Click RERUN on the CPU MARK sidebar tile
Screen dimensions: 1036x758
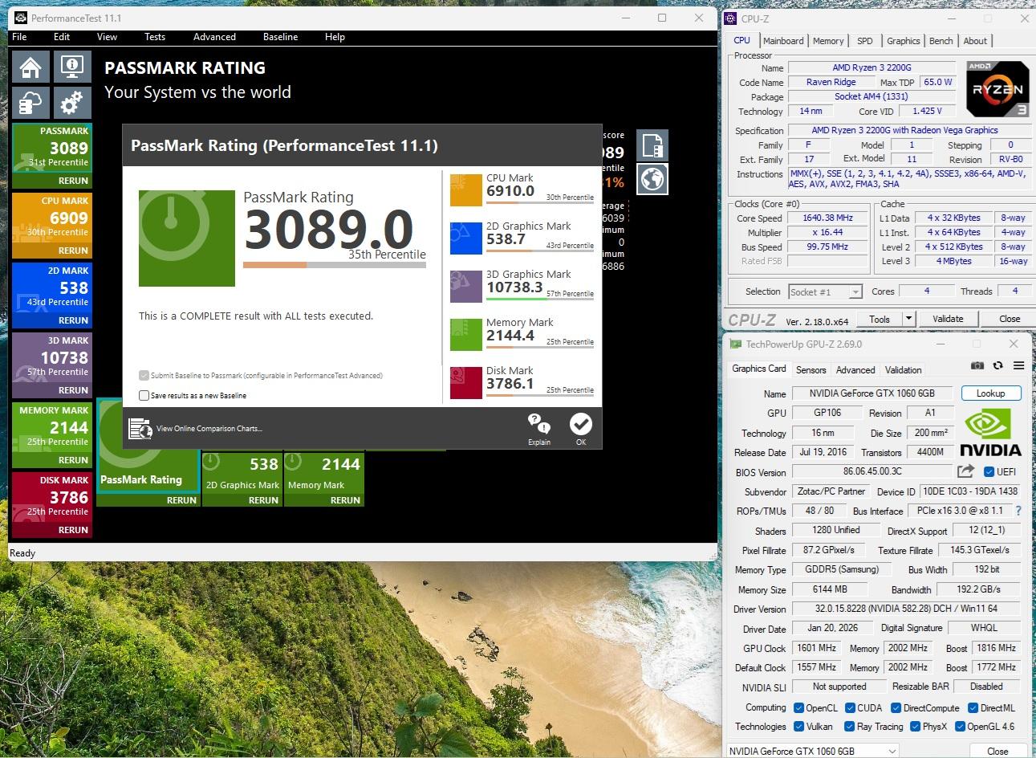coord(73,251)
